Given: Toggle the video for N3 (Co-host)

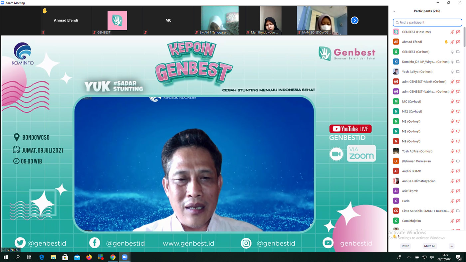Looking at the screenshot, I should tap(458, 132).
